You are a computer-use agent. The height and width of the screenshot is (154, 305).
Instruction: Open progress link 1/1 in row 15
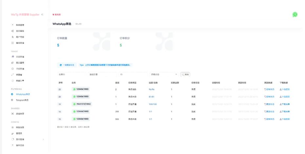click(x=150, y=119)
